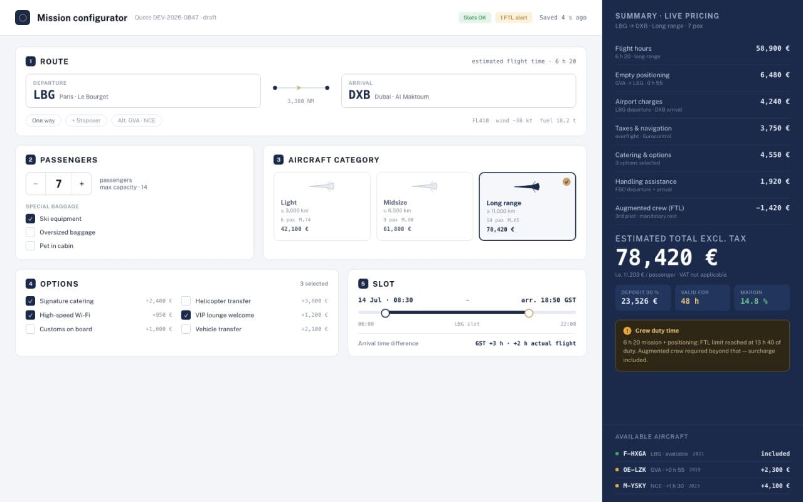Decrease passenger count with minus button
This screenshot has height=502, width=803.
(36, 184)
